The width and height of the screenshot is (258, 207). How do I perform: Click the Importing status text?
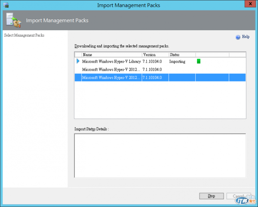point(177,62)
